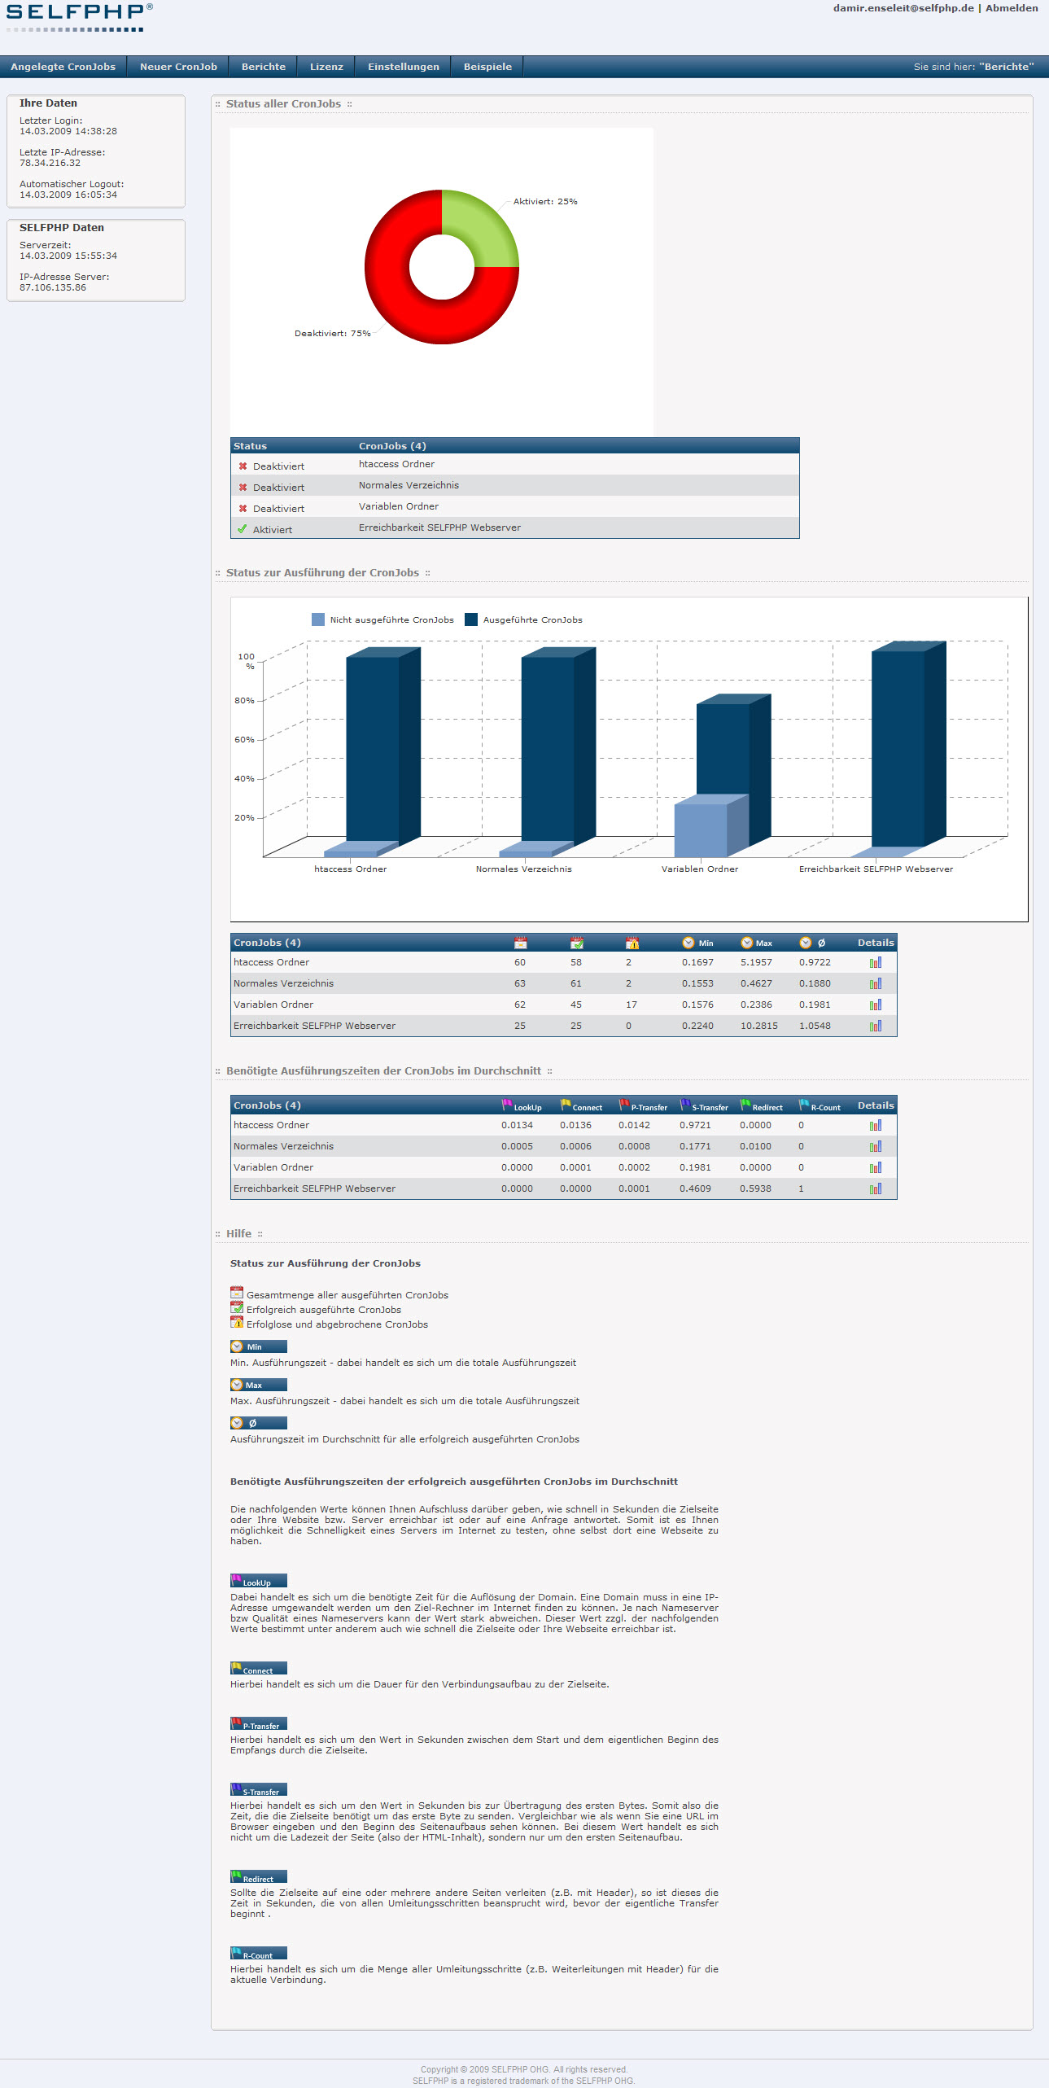Open the Einstellungen menu item
This screenshot has width=1049, height=2088.
pos(403,67)
